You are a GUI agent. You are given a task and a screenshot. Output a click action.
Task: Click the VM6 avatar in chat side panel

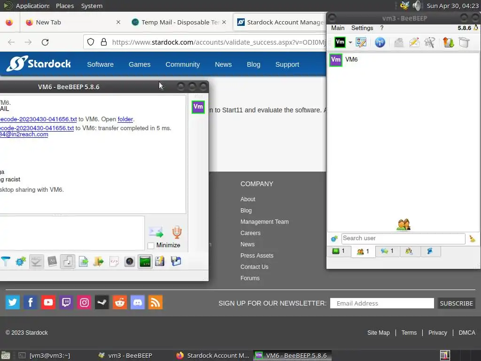click(x=198, y=107)
